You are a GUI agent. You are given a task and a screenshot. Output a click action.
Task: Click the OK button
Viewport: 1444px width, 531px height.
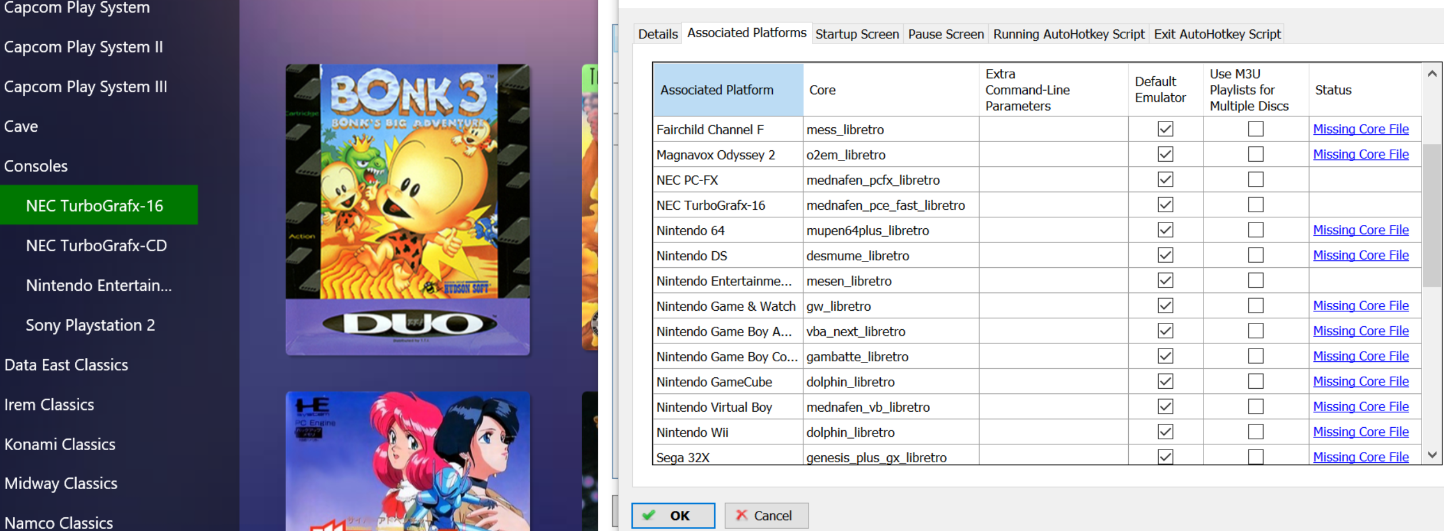point(673,516)
